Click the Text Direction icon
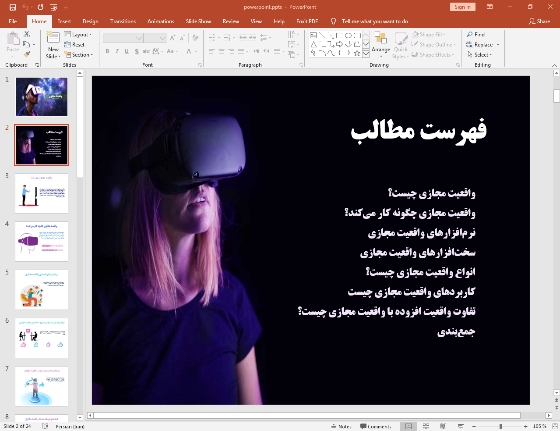560x431 pixels. click(x=293, y=35)
